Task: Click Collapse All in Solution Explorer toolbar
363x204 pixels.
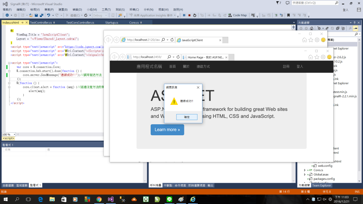Action: pyautogui.click(x=338, y=28)
